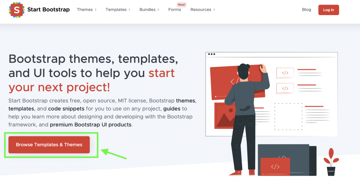Click the Start Bootstrap S logo icon

pyautogui.click(x=17, y=10)
